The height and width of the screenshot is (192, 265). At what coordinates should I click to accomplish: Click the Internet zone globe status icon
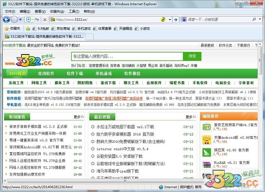pyautogui.click(x=161, y=187)
